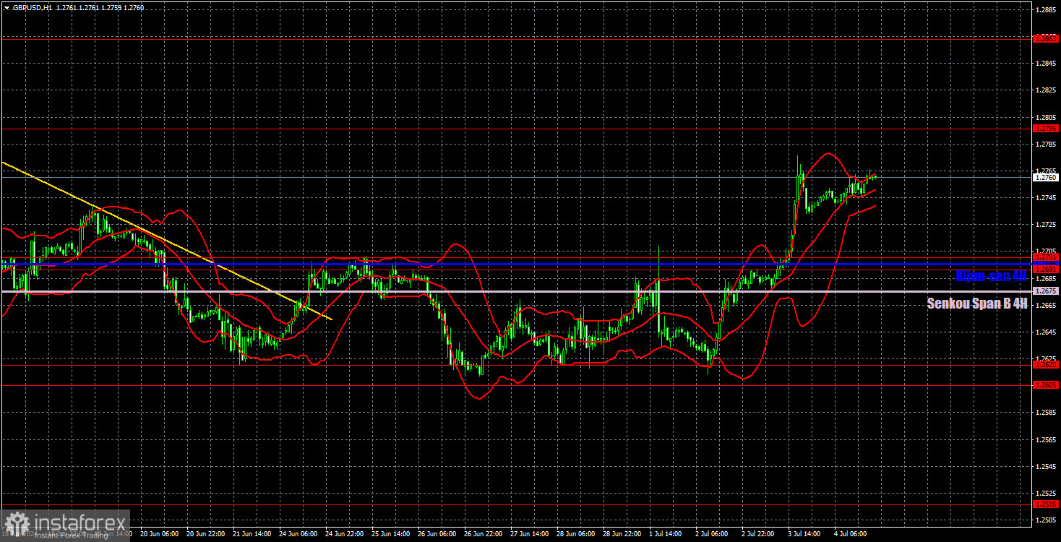The height and width of the screenshot is (542, 1061).
Task: Click the 1.2845 price scale label
Action: click(x=1046, y=64)
